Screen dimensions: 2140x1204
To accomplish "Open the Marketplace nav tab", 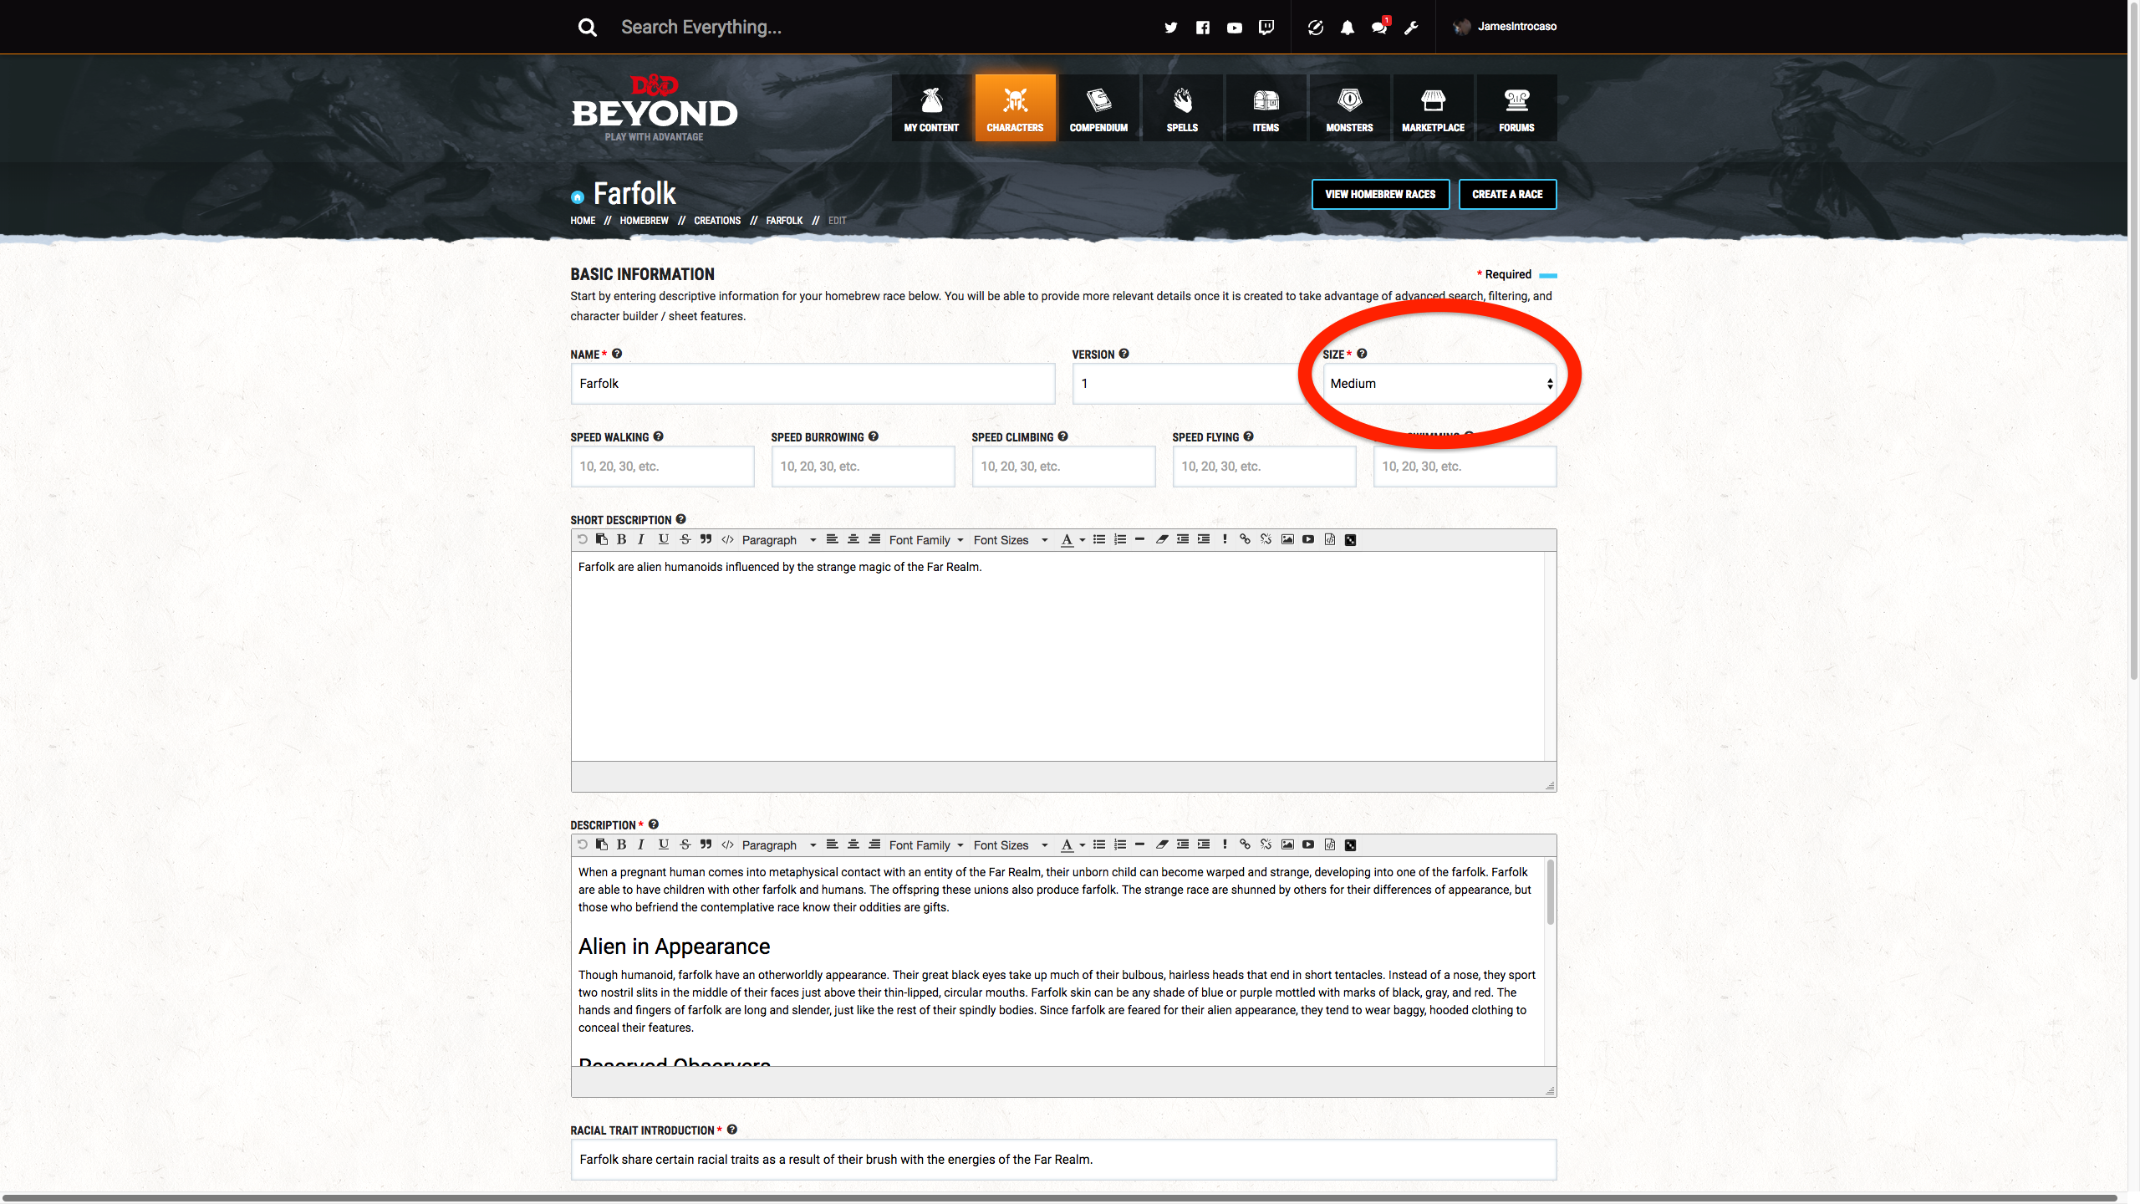I will (1433, 108).
